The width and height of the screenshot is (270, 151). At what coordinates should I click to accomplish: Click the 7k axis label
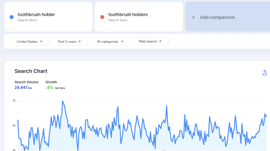(x=14, y=101)
